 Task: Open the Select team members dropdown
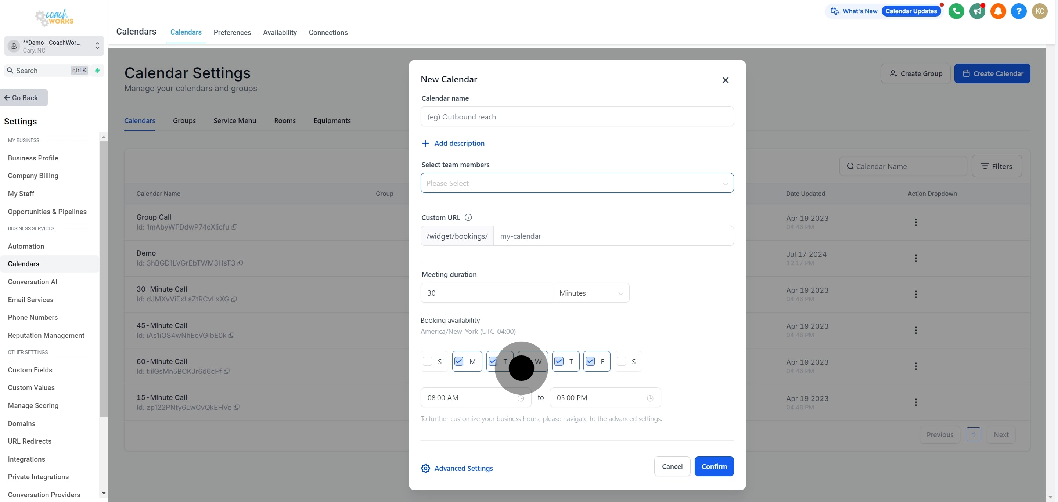(577, 183)
